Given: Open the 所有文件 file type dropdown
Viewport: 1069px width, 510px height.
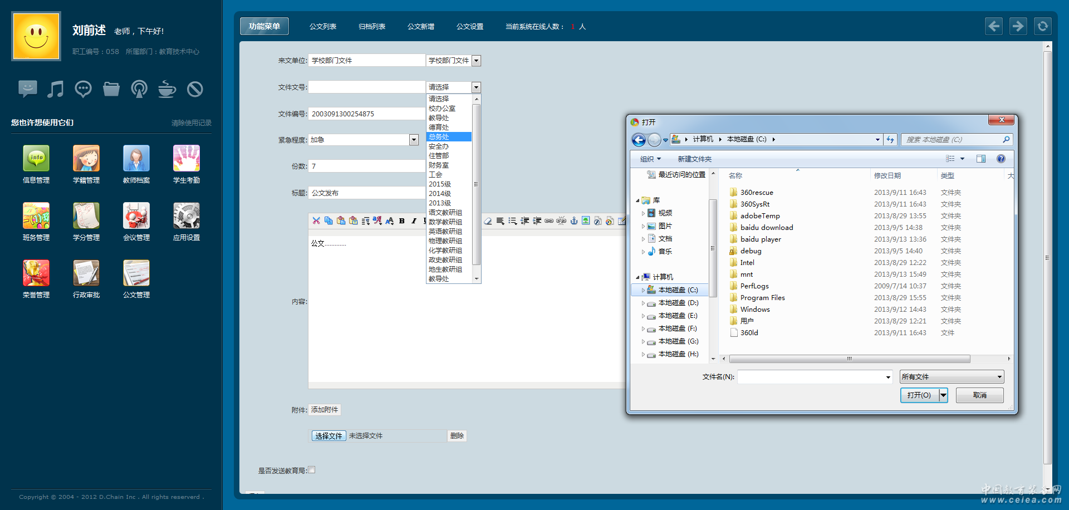Looking at the screenshot, I should [x=952, y=377].
